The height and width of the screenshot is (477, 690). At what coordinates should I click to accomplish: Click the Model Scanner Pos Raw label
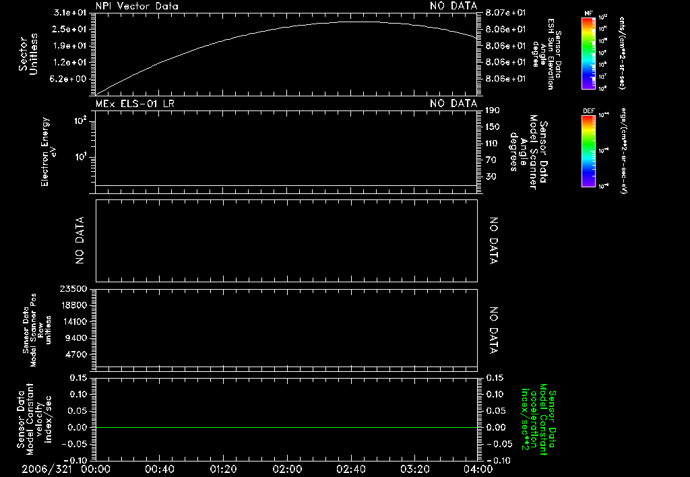pos(37,330)
